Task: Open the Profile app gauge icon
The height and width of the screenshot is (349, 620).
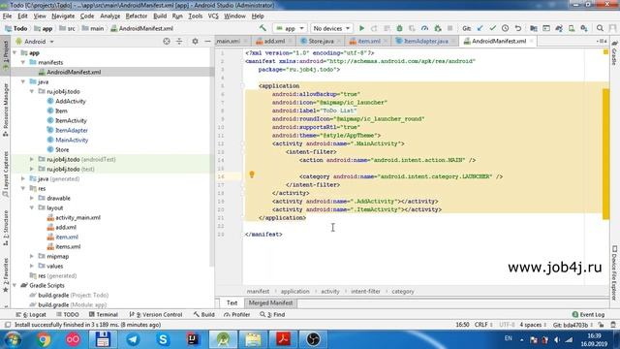Action: coord(424,28)
